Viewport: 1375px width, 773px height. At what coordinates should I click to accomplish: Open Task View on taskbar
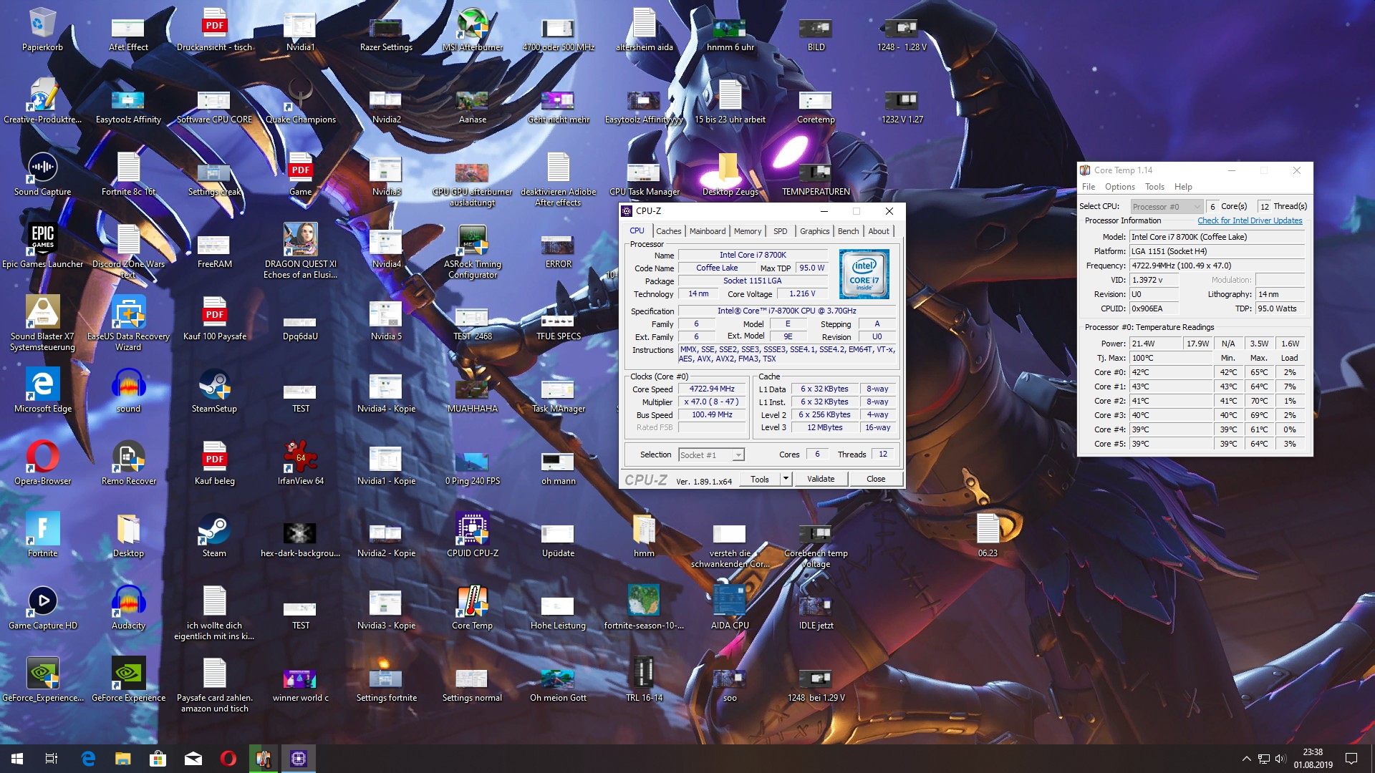pyautogui.click(x=52, y=759)
